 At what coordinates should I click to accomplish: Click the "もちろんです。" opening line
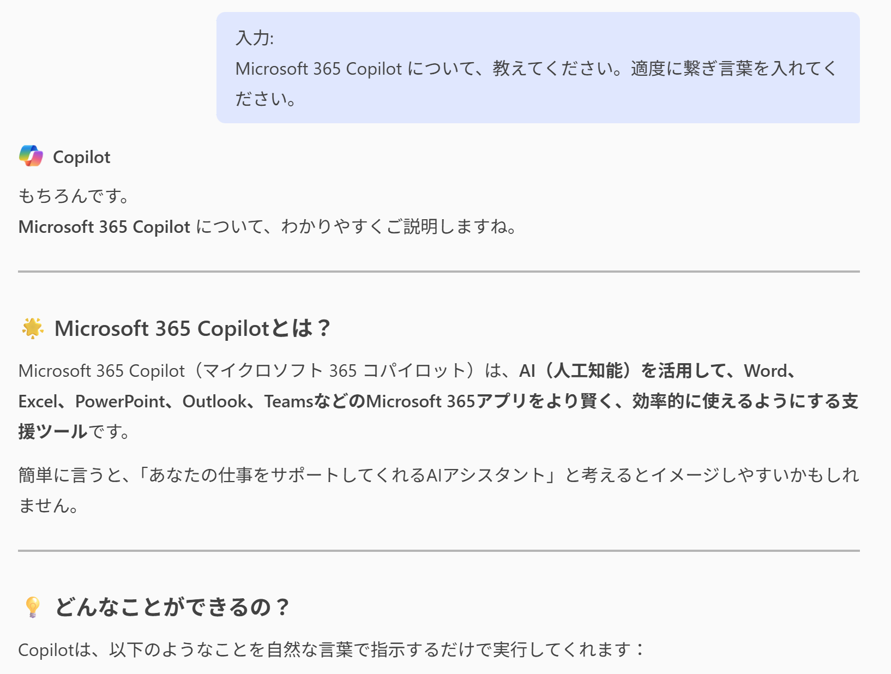[74, 196]
